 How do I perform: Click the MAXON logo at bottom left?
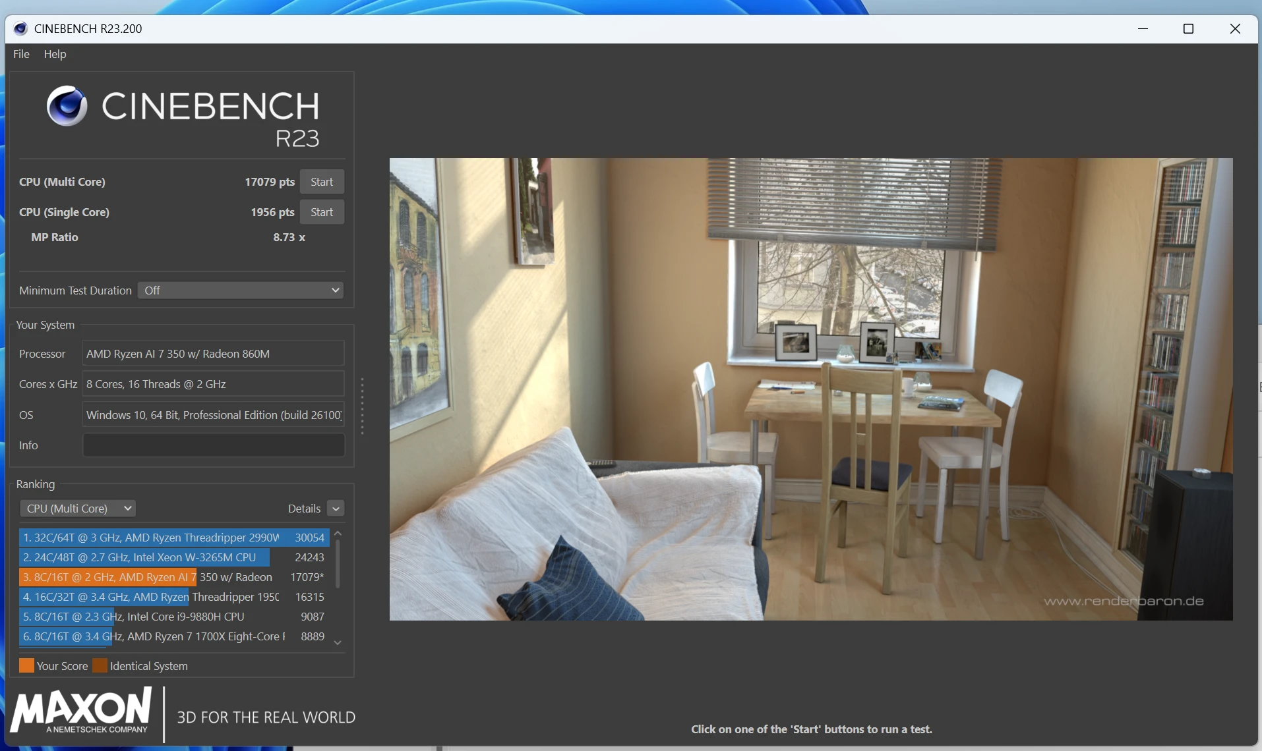point(81,711)
